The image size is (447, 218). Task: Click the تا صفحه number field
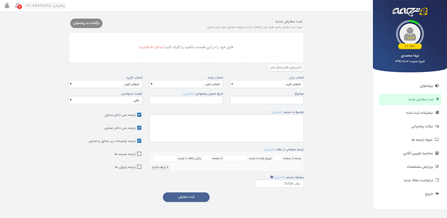click(x=207, y=159)
